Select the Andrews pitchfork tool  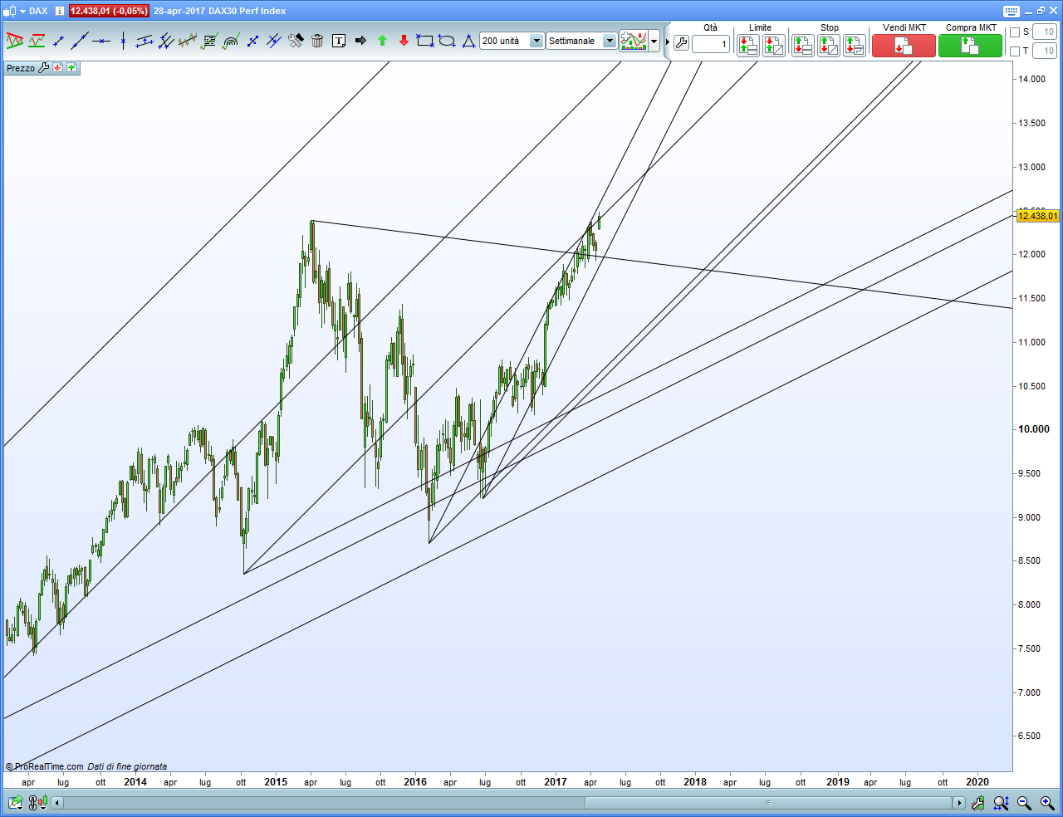[x=166, y=41]
